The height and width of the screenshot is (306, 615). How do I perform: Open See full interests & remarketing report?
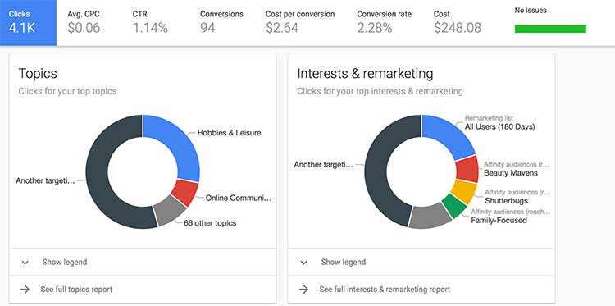point(385,290)
